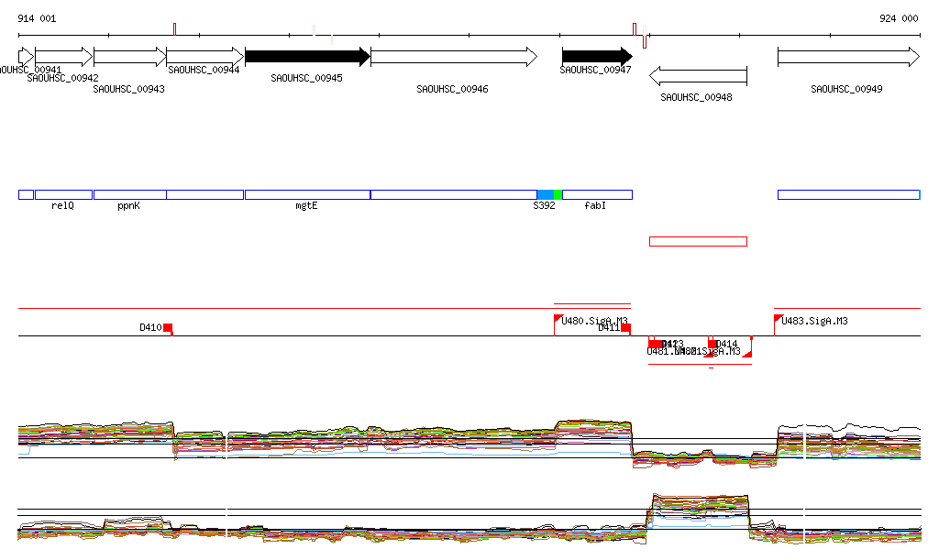Click the ppnK annotation box
Viewport: 939px width, 560px height.
click(129, 194)
